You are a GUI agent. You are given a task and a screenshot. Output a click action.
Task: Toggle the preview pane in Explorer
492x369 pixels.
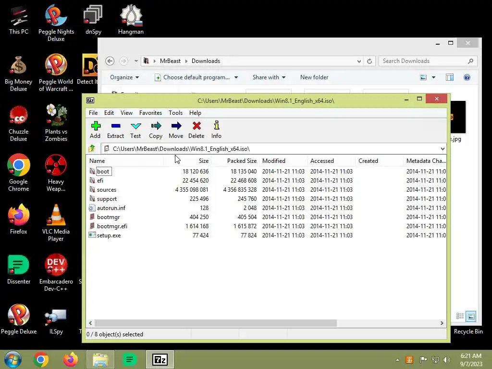click(450, 77)
